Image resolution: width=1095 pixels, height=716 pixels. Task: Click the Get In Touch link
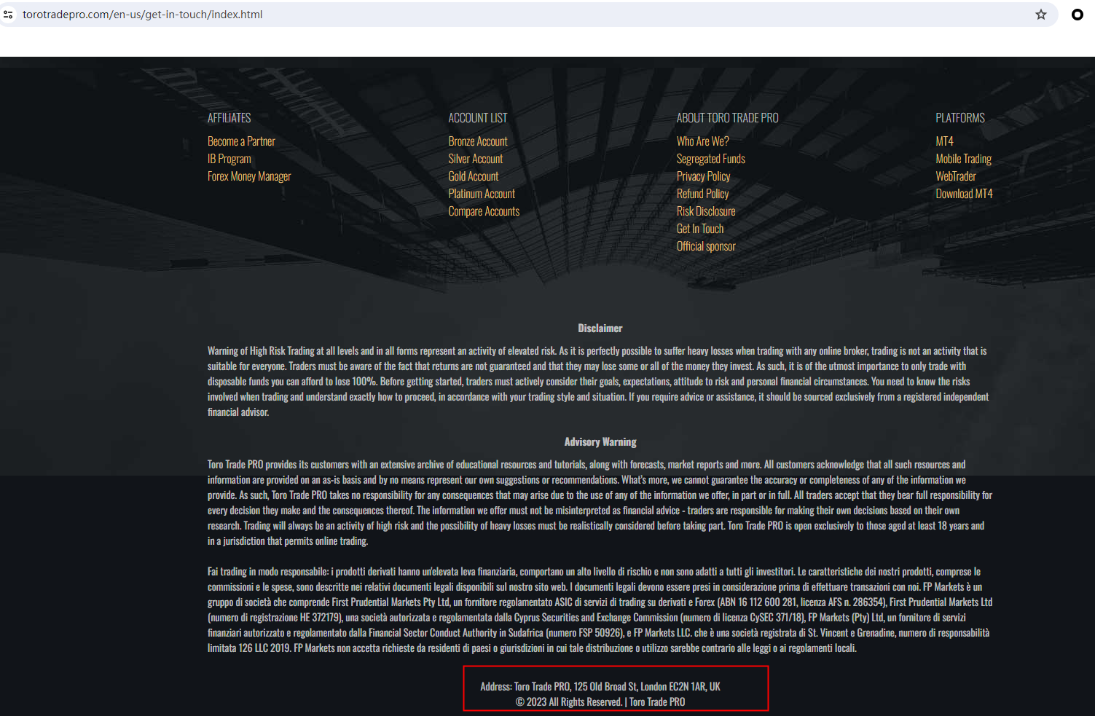coord(700,229)
